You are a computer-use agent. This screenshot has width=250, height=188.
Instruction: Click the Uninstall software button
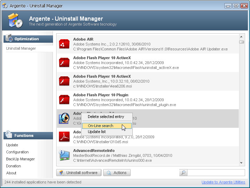point(79,173)
